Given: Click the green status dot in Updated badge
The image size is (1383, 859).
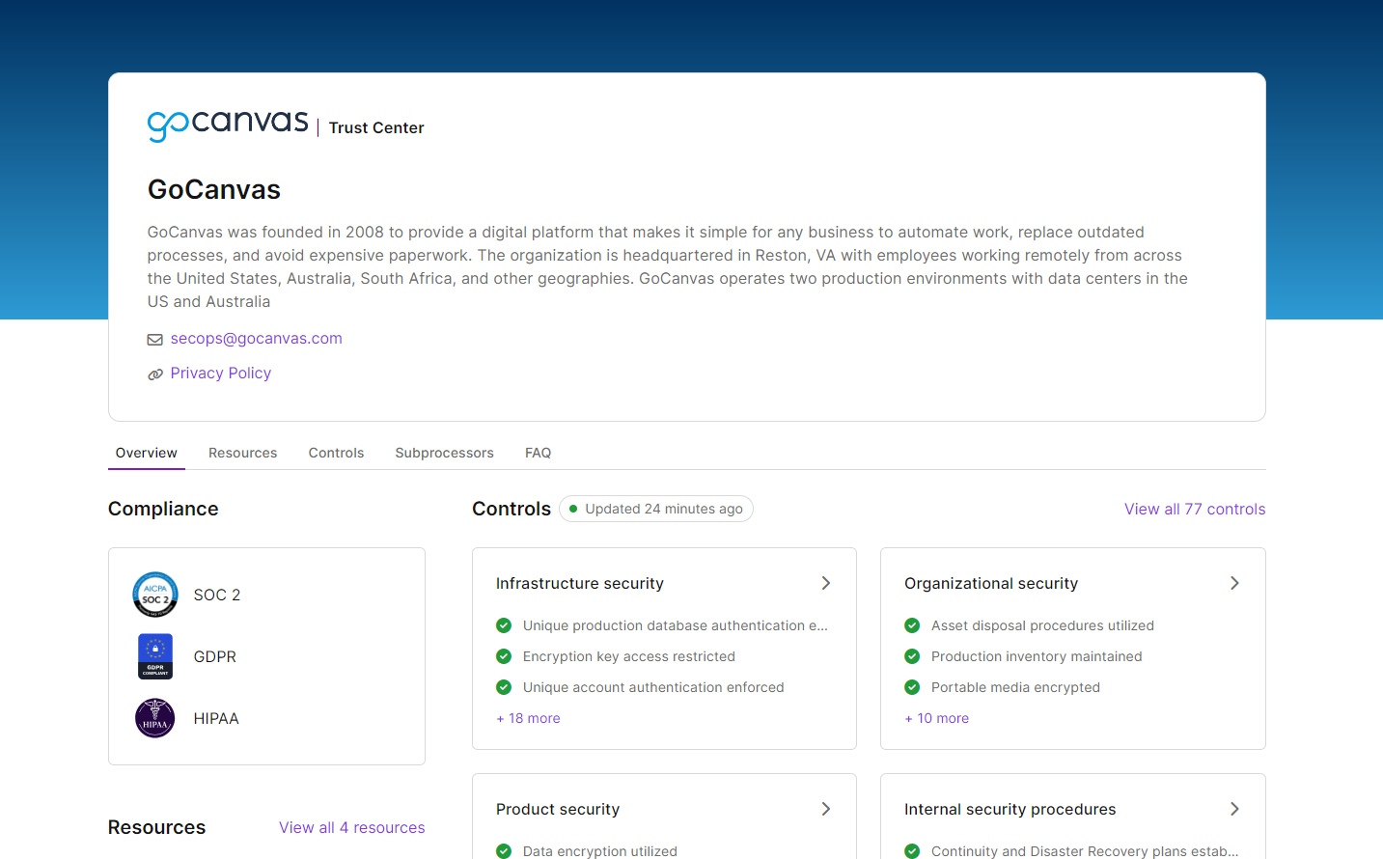Looking at the screenshot, I should 573,509.
